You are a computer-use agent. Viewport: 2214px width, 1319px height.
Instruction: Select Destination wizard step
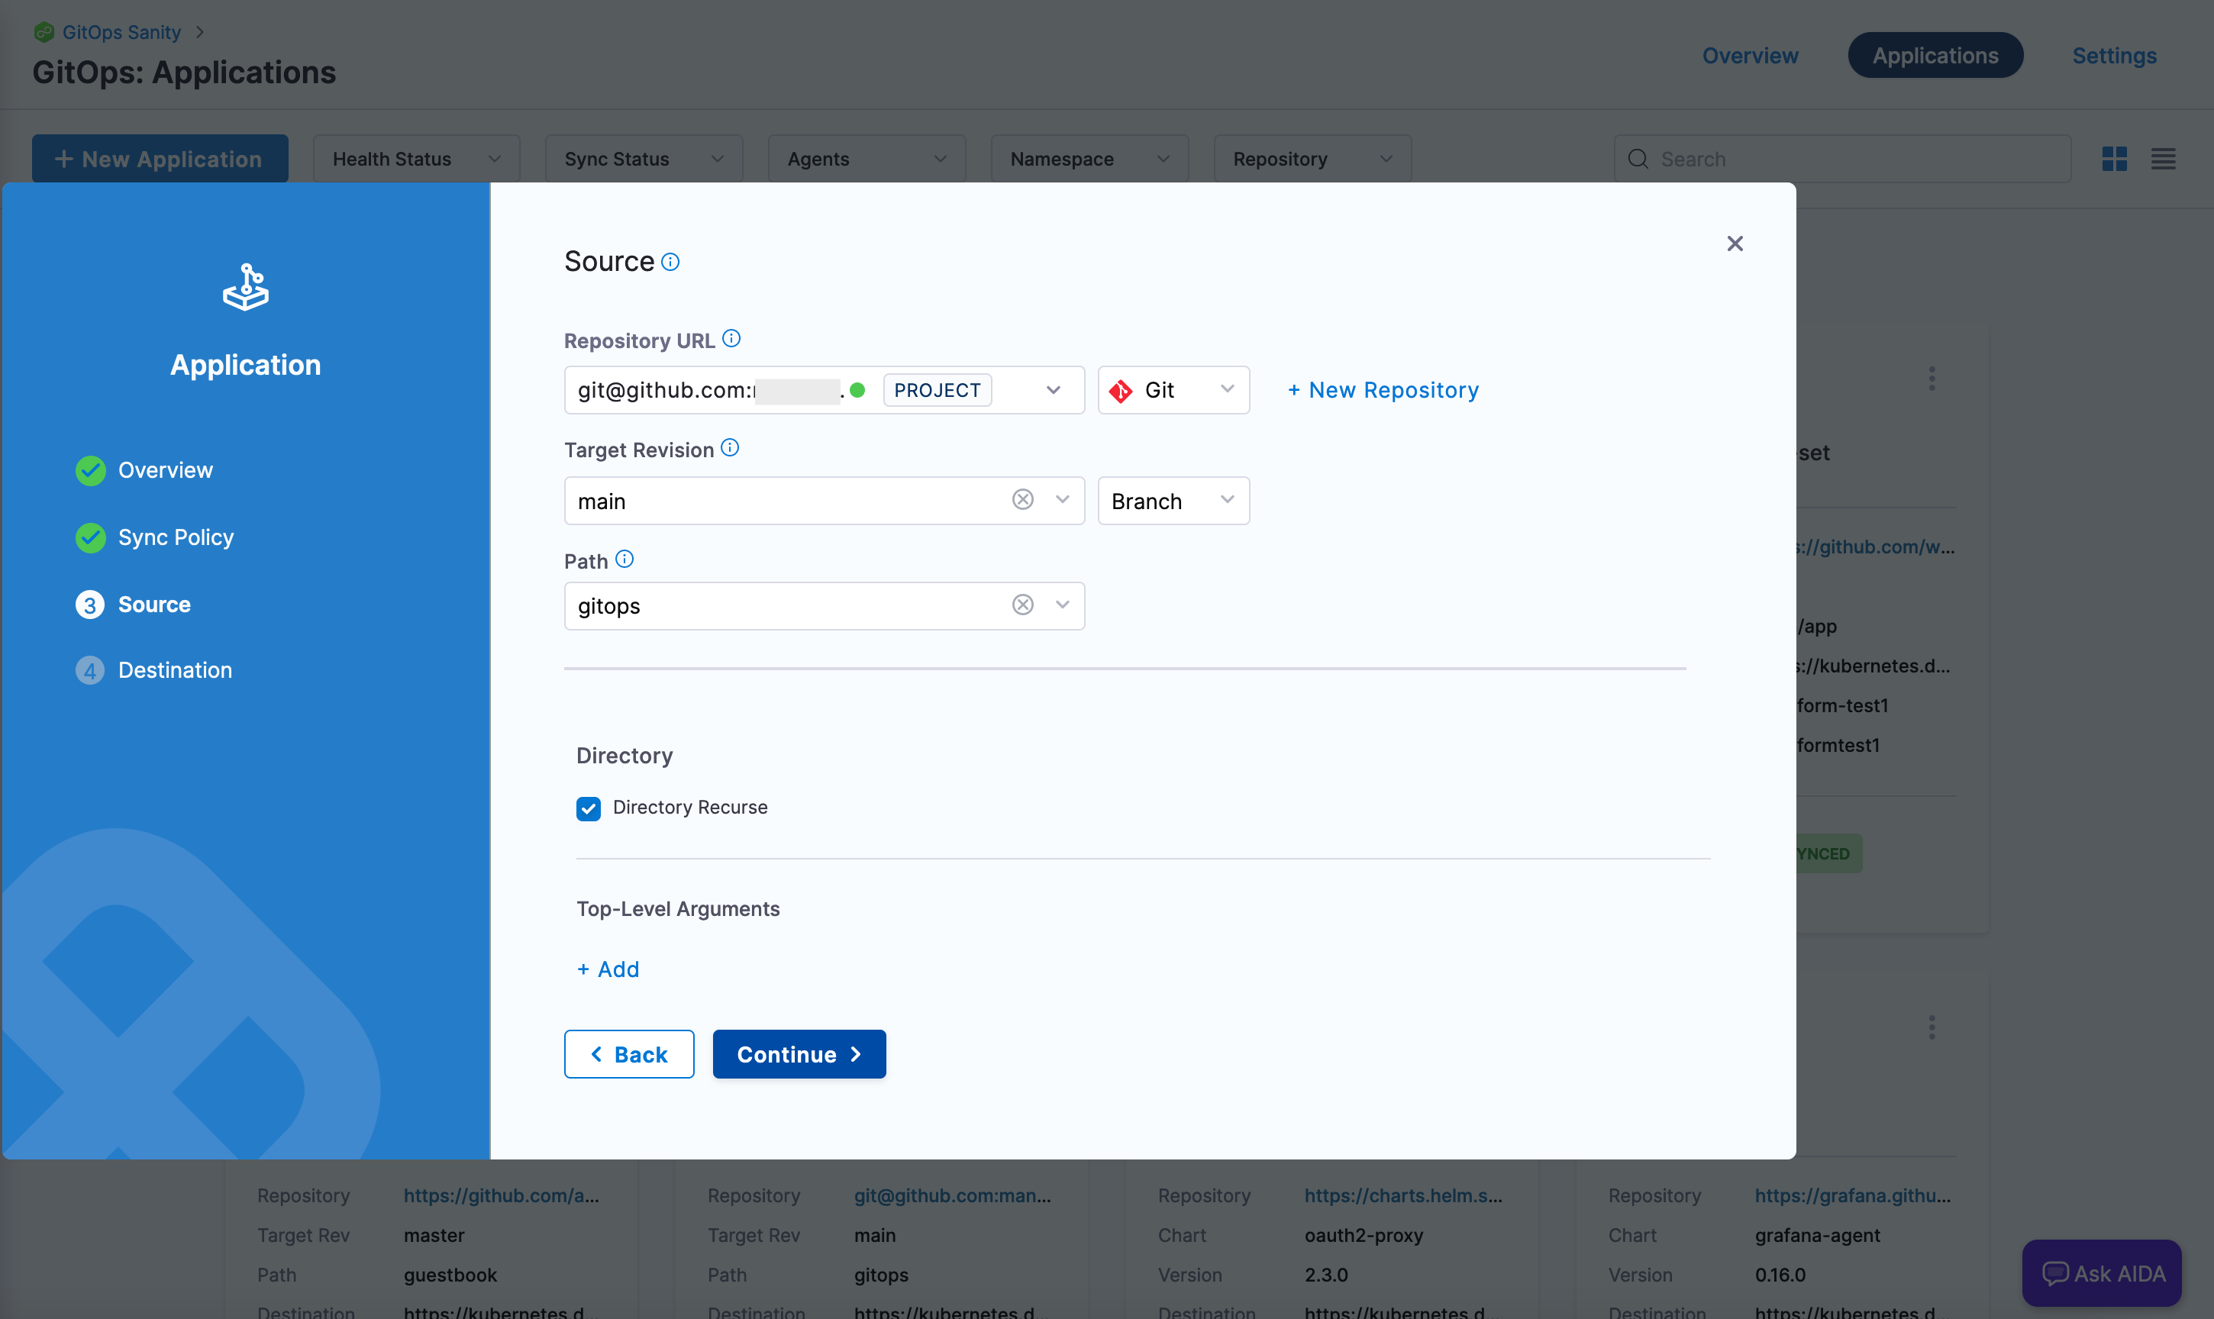pyautogui.click(x=174, y=670)
